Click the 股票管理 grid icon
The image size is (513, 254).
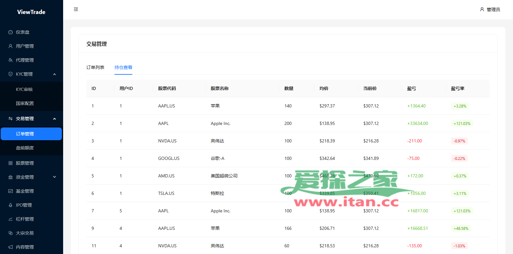tap(11, 163)
